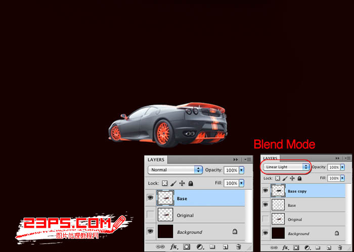Lock all icon in left Layers panel
This screenshot has height=252, width=354.
(191, 183)
